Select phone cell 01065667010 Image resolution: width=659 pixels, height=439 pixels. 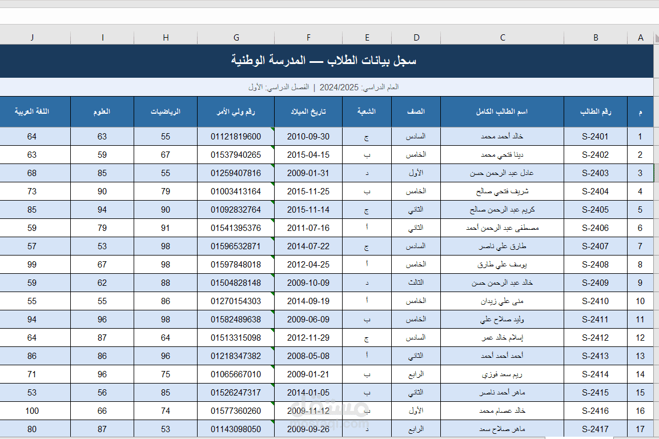pyautogui.click(x=236, y=374)
